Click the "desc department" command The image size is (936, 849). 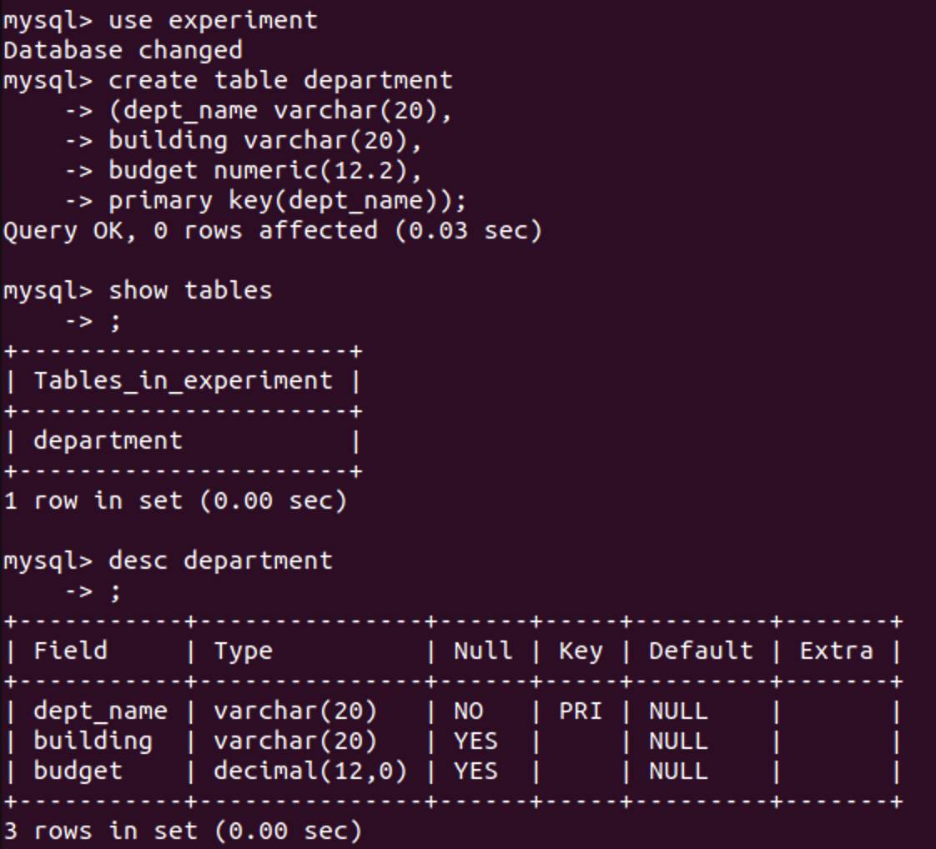point(220,560)
